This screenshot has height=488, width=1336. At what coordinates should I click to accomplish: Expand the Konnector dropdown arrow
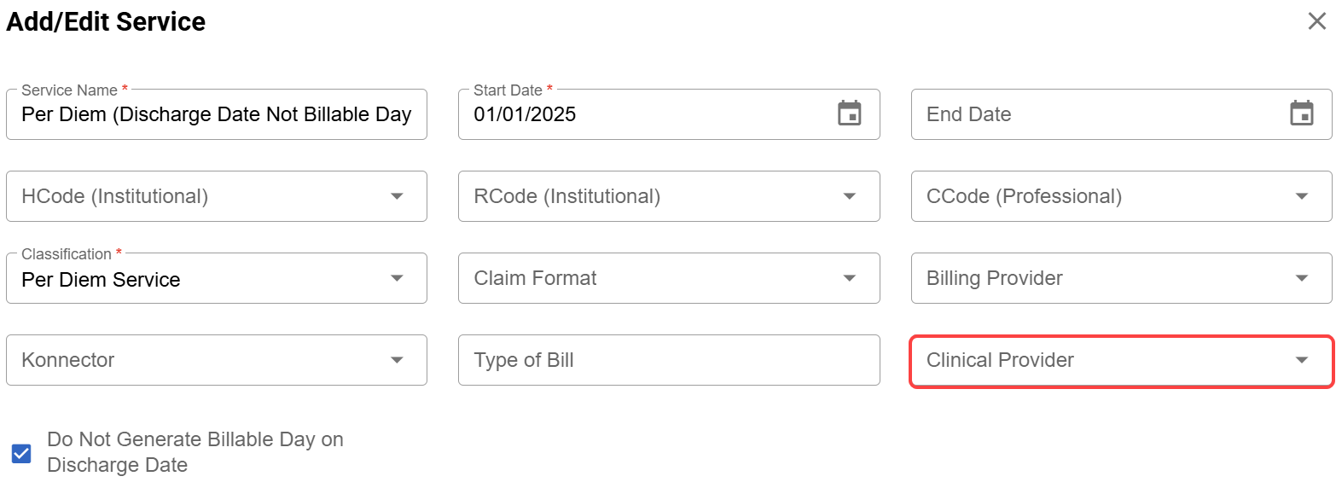[x=397, y=360]
